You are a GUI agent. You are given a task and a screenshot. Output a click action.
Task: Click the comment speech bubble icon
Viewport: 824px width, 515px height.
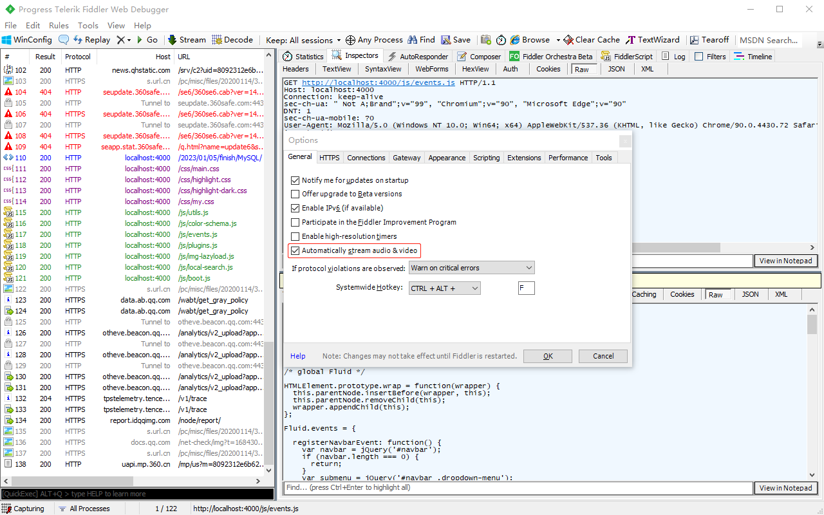64,40
